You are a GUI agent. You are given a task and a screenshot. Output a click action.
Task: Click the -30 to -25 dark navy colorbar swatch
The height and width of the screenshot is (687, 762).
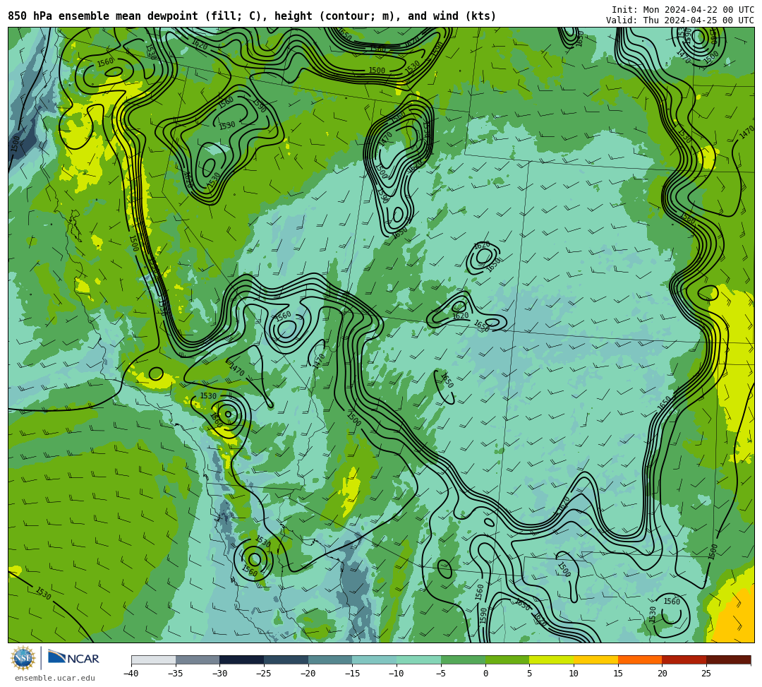click(x=242, y=659)
